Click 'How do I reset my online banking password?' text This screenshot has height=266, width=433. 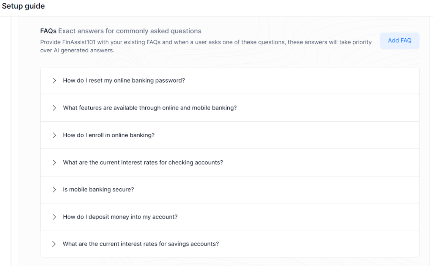[124, 80]
